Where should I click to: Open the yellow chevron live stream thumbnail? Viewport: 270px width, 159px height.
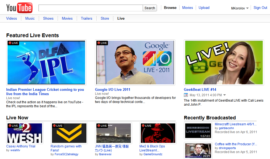(x=69, y=133)
